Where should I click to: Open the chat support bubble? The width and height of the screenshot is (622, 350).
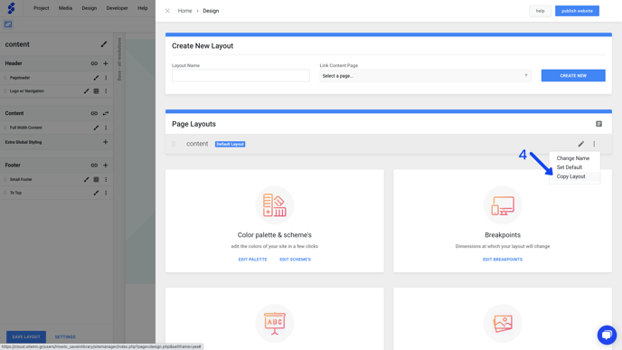607,335
